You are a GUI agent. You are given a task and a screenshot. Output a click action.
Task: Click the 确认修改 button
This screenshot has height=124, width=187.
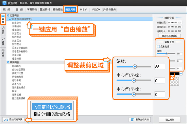tap(170, 120)
